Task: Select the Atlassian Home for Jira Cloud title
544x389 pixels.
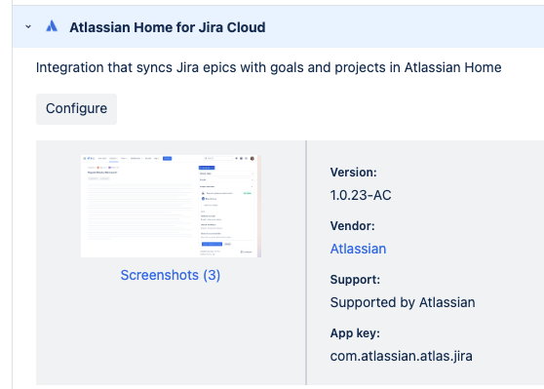Action: click(x=168, y=27)
